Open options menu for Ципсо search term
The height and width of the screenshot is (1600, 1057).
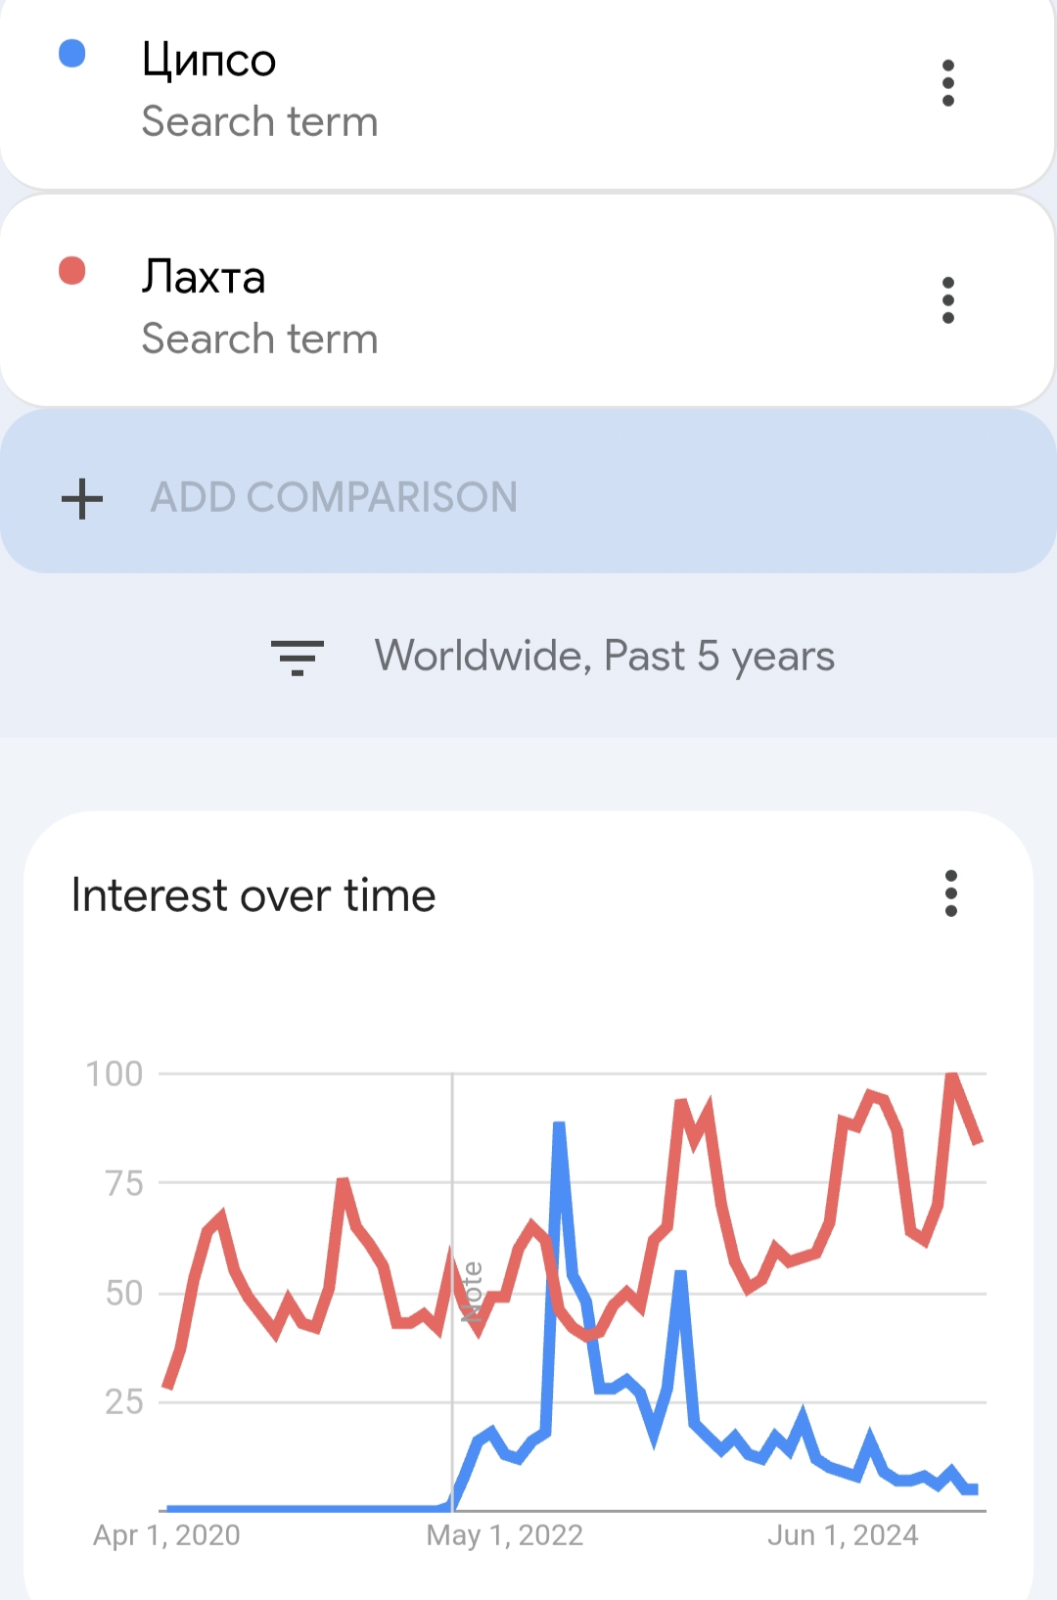pos(947,83)
